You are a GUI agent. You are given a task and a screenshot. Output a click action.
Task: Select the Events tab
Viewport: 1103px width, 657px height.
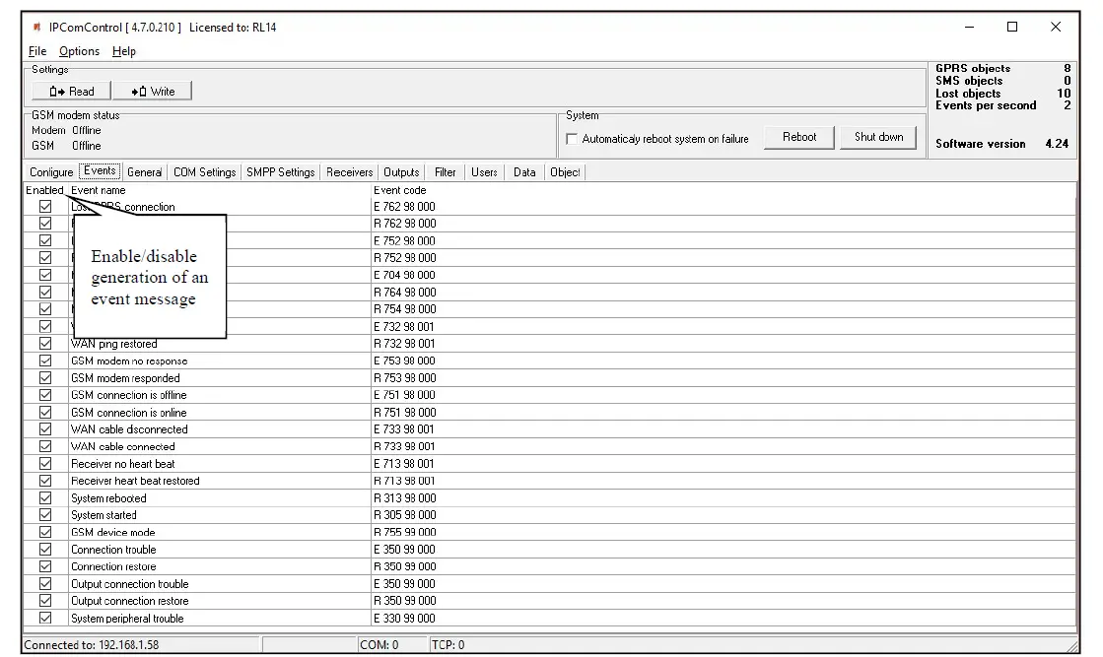click(x=100, y=170)
